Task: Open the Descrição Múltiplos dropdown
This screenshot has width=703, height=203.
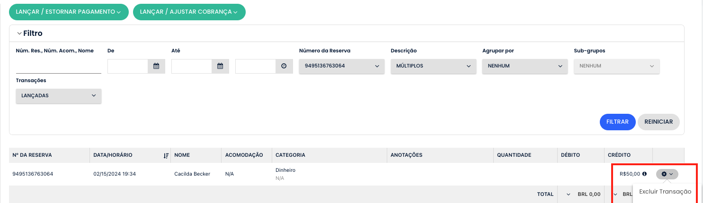Action: 433,66
